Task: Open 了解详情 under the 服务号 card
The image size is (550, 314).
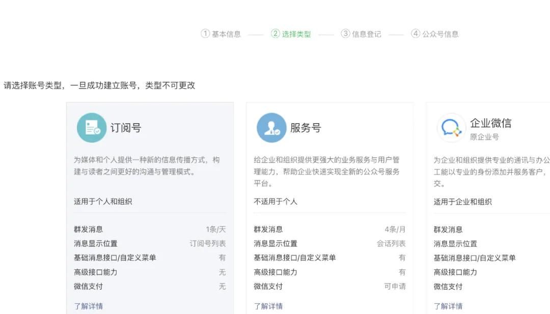Action: [268, 306]
